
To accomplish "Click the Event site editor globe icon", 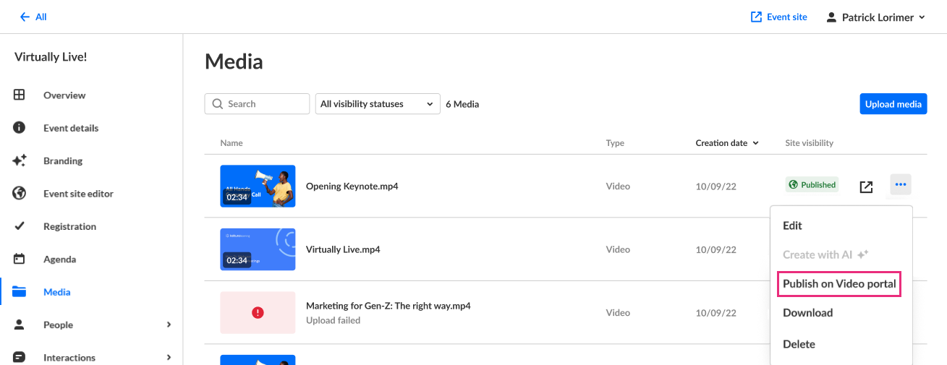I will 20,194.
